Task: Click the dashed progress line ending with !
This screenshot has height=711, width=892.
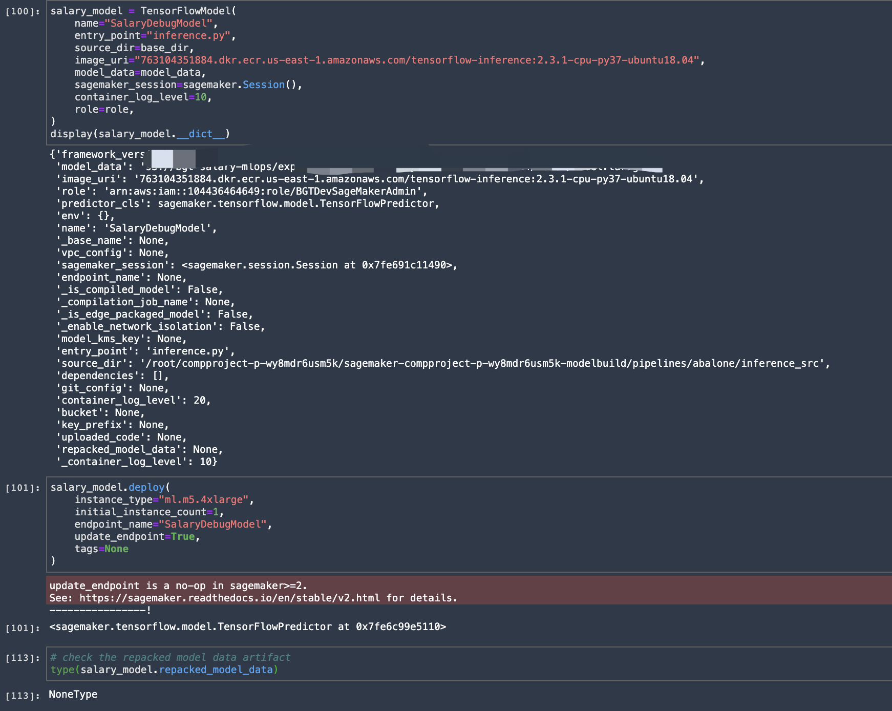Action: point(100,610)
